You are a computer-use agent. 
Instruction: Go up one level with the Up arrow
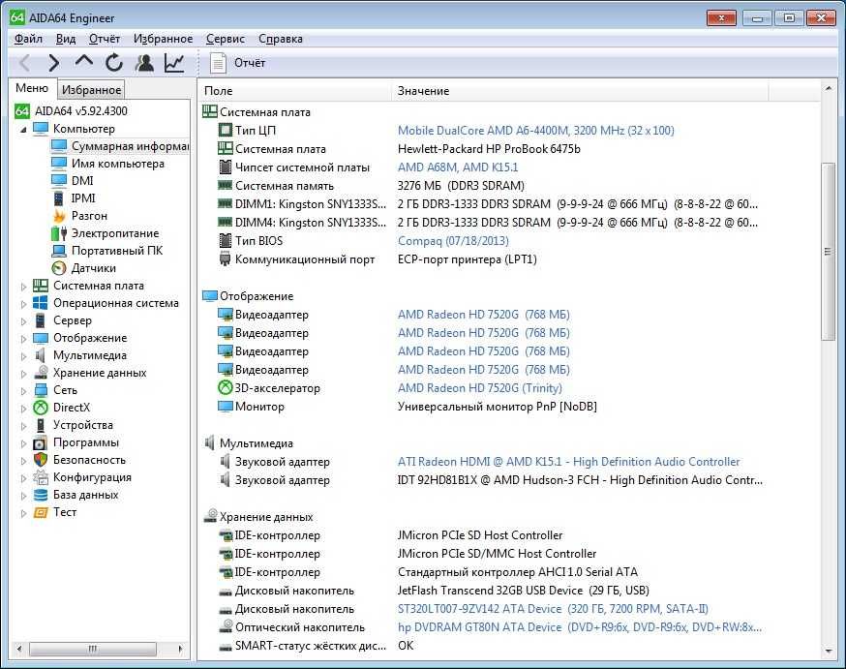tap(83, 62)
